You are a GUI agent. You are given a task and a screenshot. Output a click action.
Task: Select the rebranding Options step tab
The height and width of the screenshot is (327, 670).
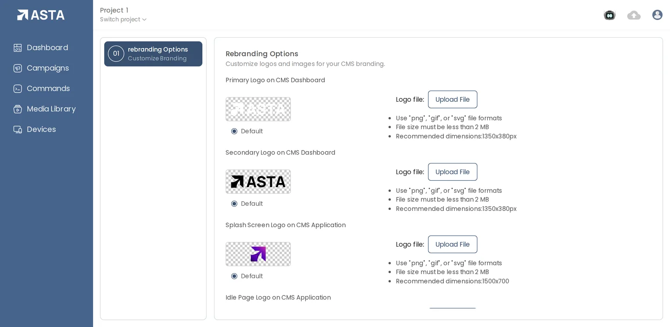(x=153, y=54)
